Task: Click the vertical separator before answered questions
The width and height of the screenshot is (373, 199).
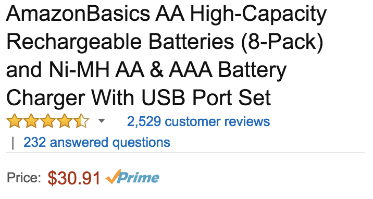Action: (13, 143)
